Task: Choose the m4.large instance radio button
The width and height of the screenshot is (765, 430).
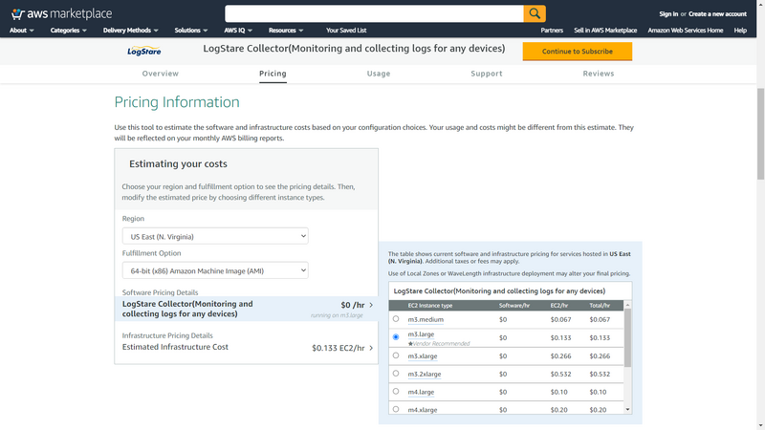Action: pyautogui.click(x=396, y=392)
